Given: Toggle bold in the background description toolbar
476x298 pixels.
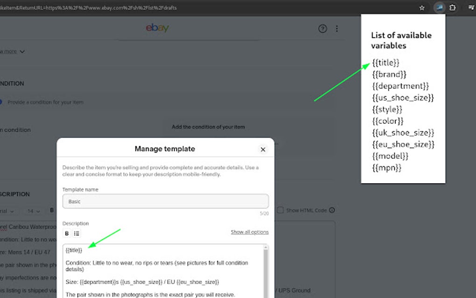Looking at the screenshot, I should (52, 210).
